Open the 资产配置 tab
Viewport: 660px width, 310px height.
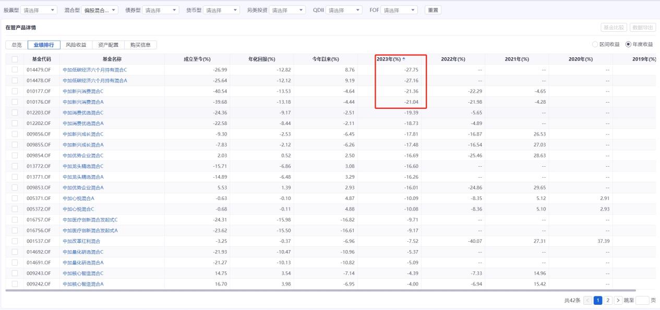pyautogui.click(x=109, y=45)
